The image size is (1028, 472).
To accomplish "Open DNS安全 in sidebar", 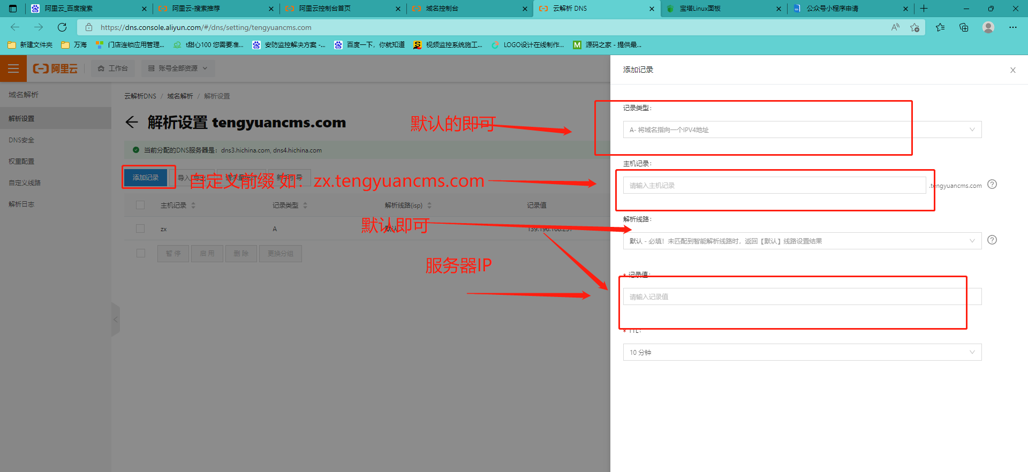I will pos(56,140).
